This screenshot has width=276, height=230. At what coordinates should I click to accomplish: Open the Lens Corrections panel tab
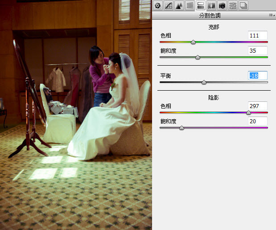point(211,5)
